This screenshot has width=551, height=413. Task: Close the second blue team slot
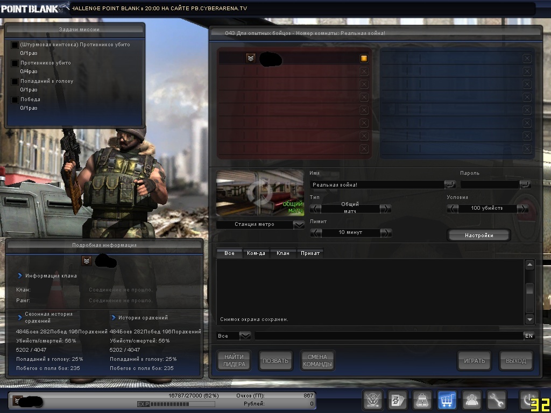[x=527, y=72]
